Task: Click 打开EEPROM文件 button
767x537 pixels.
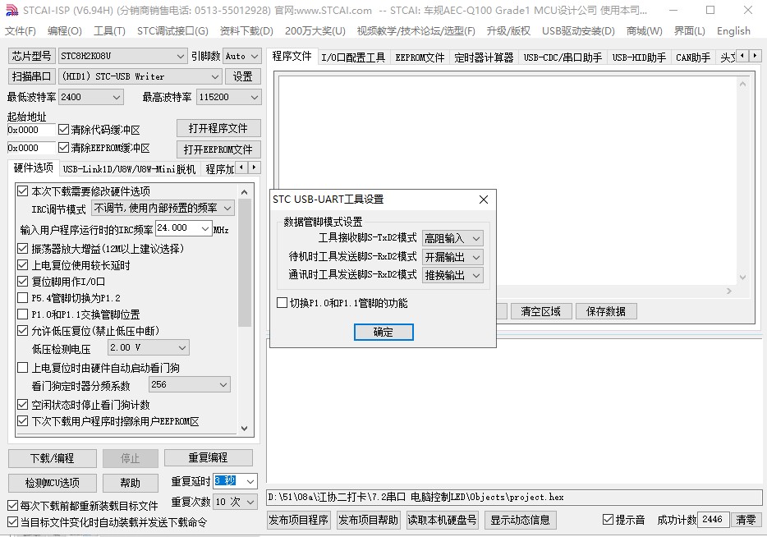Action: [218, 149]
